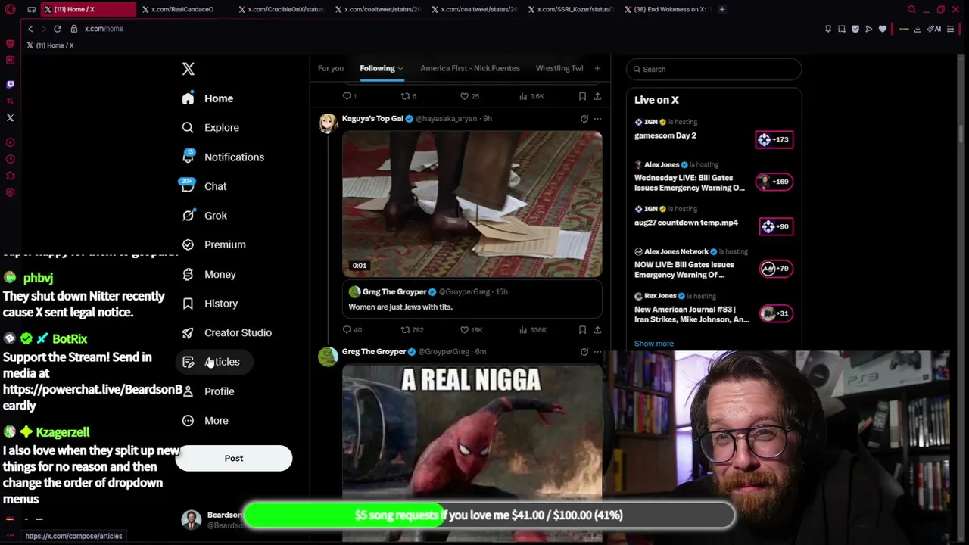Open a new browser tab
Image resolution: width=969 pixels, height=545 pixels.
pyautogui.click(x=722, y=9)
